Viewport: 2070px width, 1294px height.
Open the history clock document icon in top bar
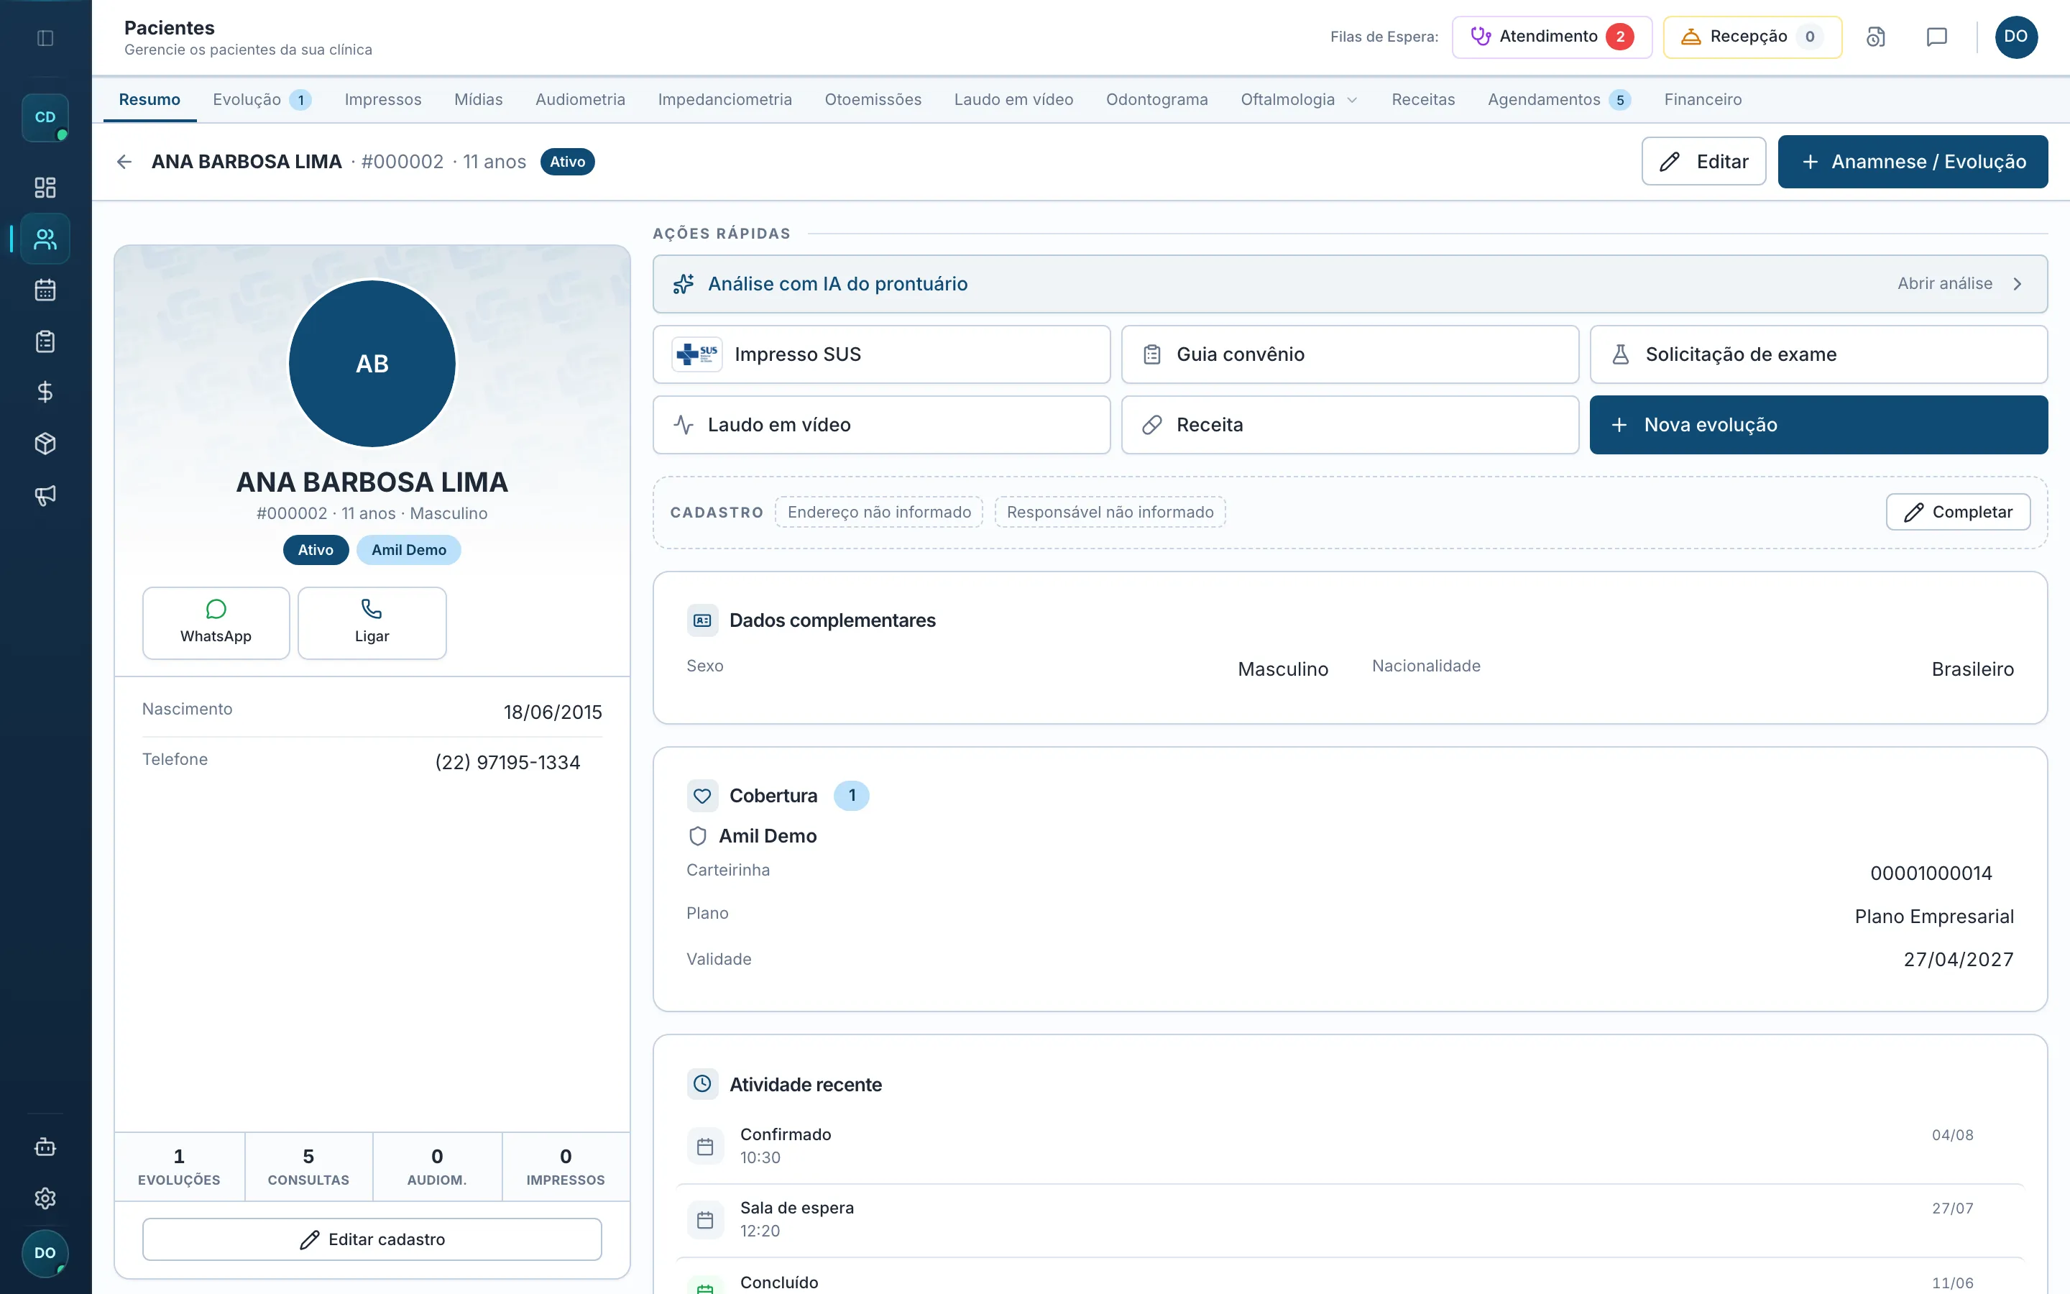pos(1875,37)
